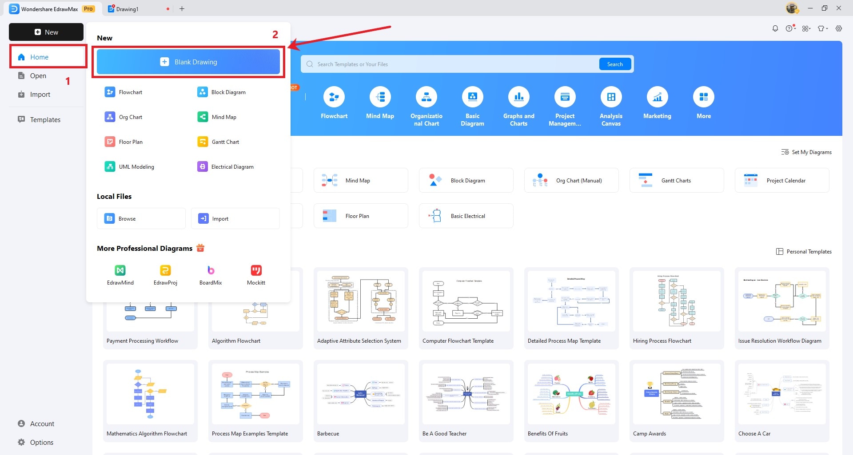Viewport: 853px width, 455px height.
Task: Create a Blank Drawing
Action: coord(188,62)
